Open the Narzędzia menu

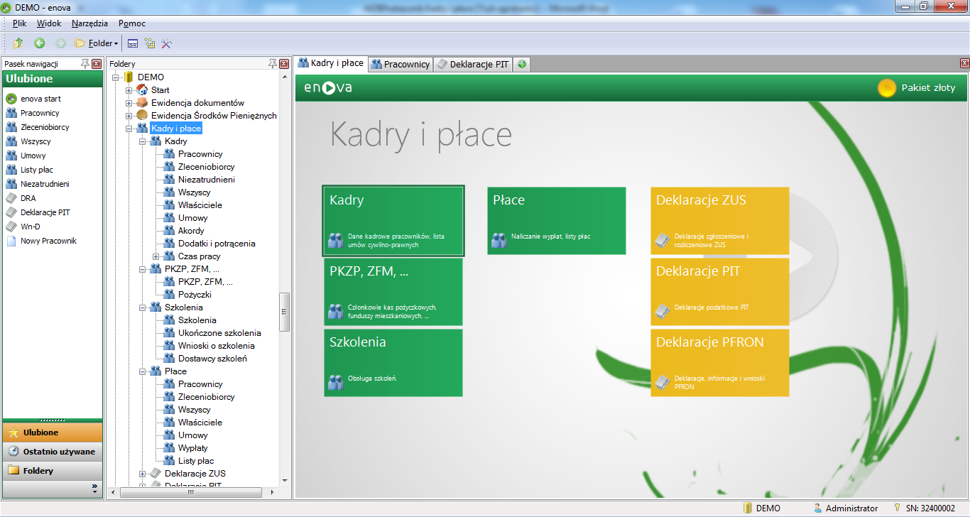[x=89, y=23]
